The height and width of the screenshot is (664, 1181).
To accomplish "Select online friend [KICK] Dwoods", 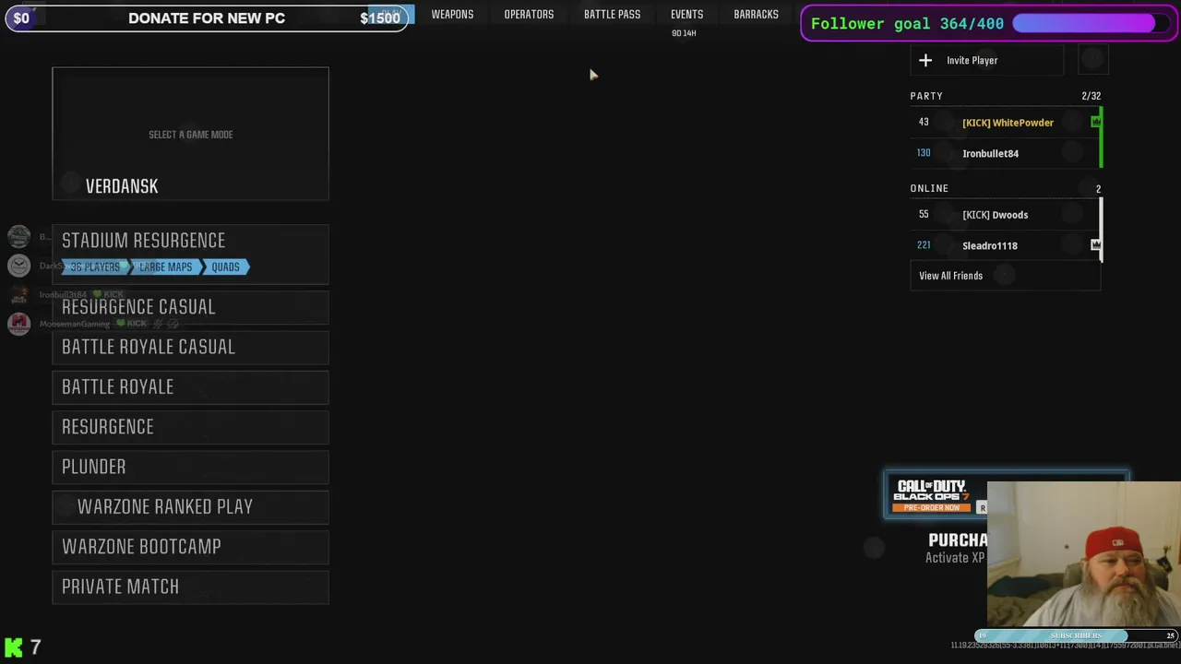I will click(1005, 214).
